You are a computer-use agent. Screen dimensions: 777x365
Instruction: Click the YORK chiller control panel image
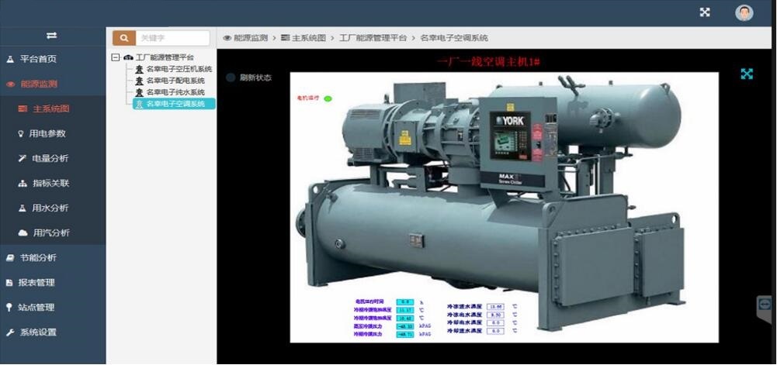click(x=511, y=136)
